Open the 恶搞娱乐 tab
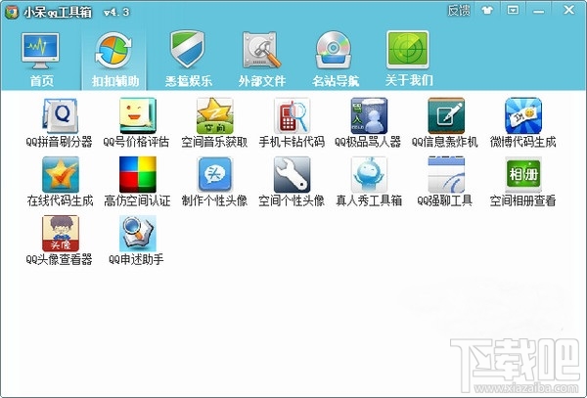This screenshot has height=398, width=587. coord(188,60)
